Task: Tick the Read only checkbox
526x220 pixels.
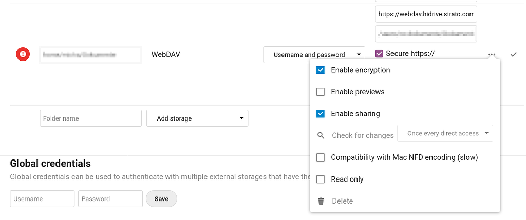Action: pyautogui.click(x=321, y=179)
